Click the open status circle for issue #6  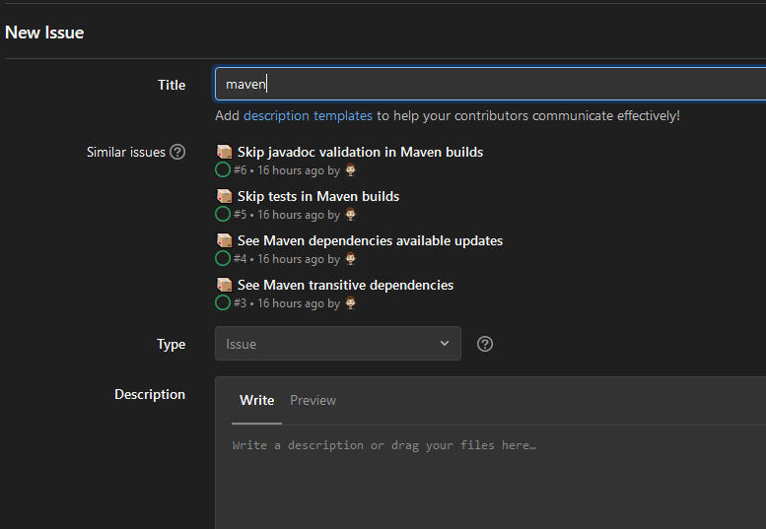[x=223, y=169]
